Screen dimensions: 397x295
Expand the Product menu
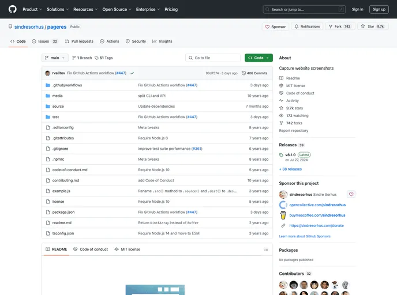32,9
